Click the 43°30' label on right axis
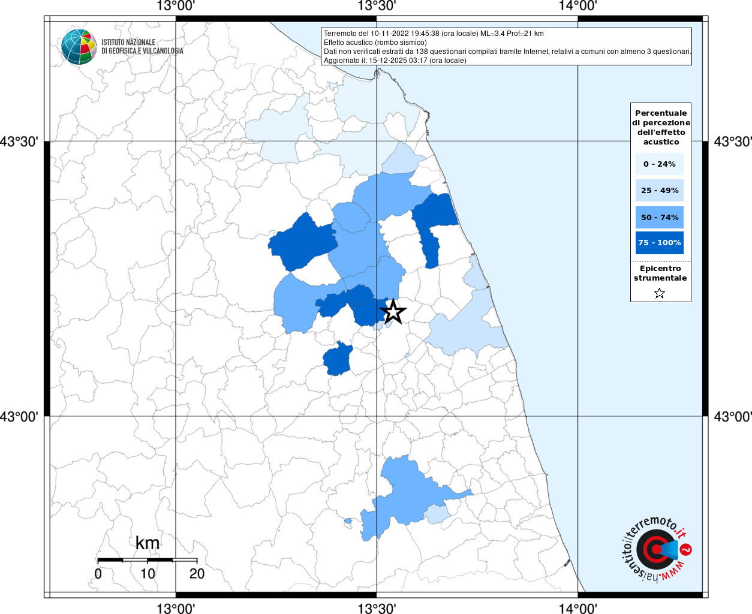The height and width of the screenshot is (614, 752). pyautogui.click(x=732, y=142)
